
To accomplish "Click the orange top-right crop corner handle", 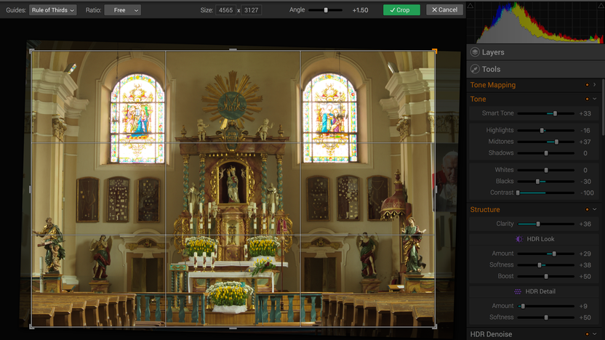I will pyautogui.click(x=435, y=51).
